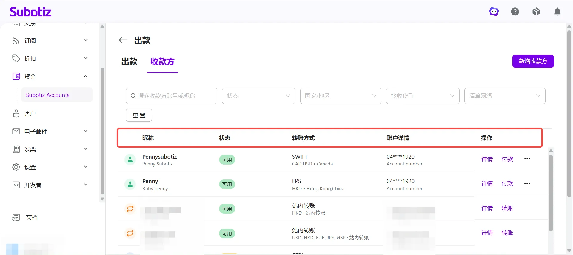The image size is (573, 255).
Task: Click the page scrollbar on right edge
Action: tap(569, 114)
